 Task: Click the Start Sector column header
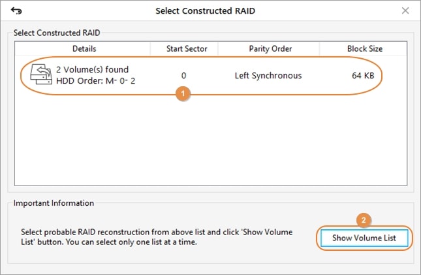pyautogui.click(x=183, y=49)
